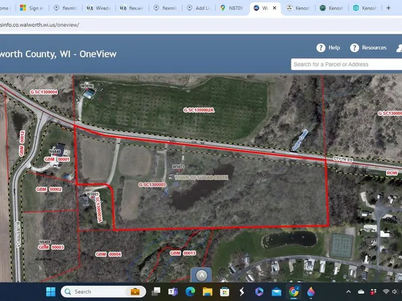The height and width of the screenshot is (301, 402).
Task: Open the Help question mark icon
Action: point(321,48)
